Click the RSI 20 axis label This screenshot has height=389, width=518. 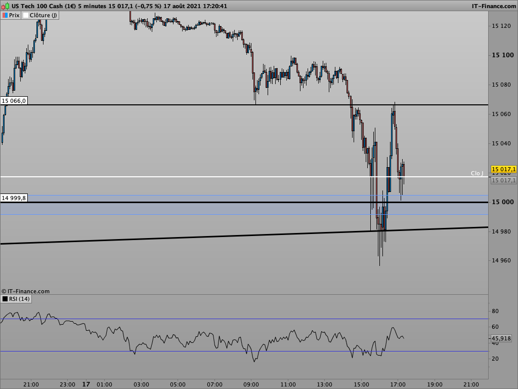pyautogui.click(x=495, y=359)
